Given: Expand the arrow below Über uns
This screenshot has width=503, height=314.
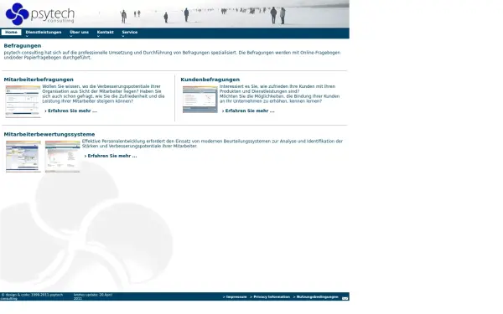Looking at the screenshot, I should tap(71, 36).
